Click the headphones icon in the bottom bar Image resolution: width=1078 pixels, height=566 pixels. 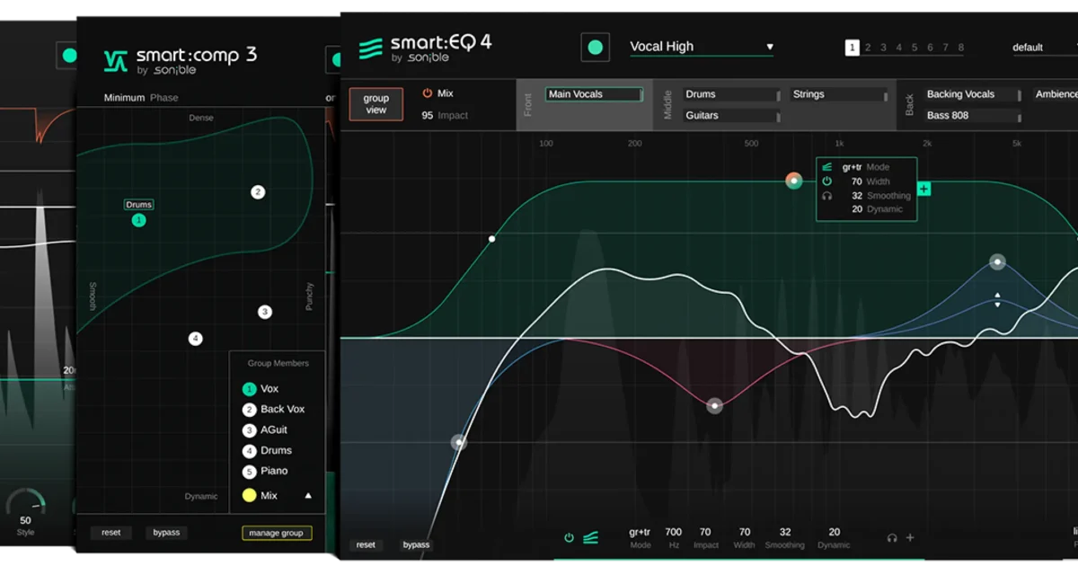click(892, 538)
